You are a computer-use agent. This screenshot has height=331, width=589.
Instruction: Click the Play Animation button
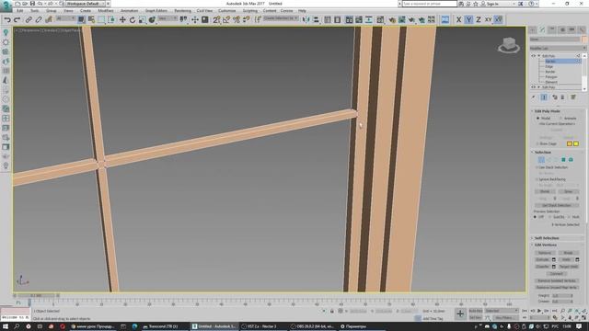click(x=539, y=311)
